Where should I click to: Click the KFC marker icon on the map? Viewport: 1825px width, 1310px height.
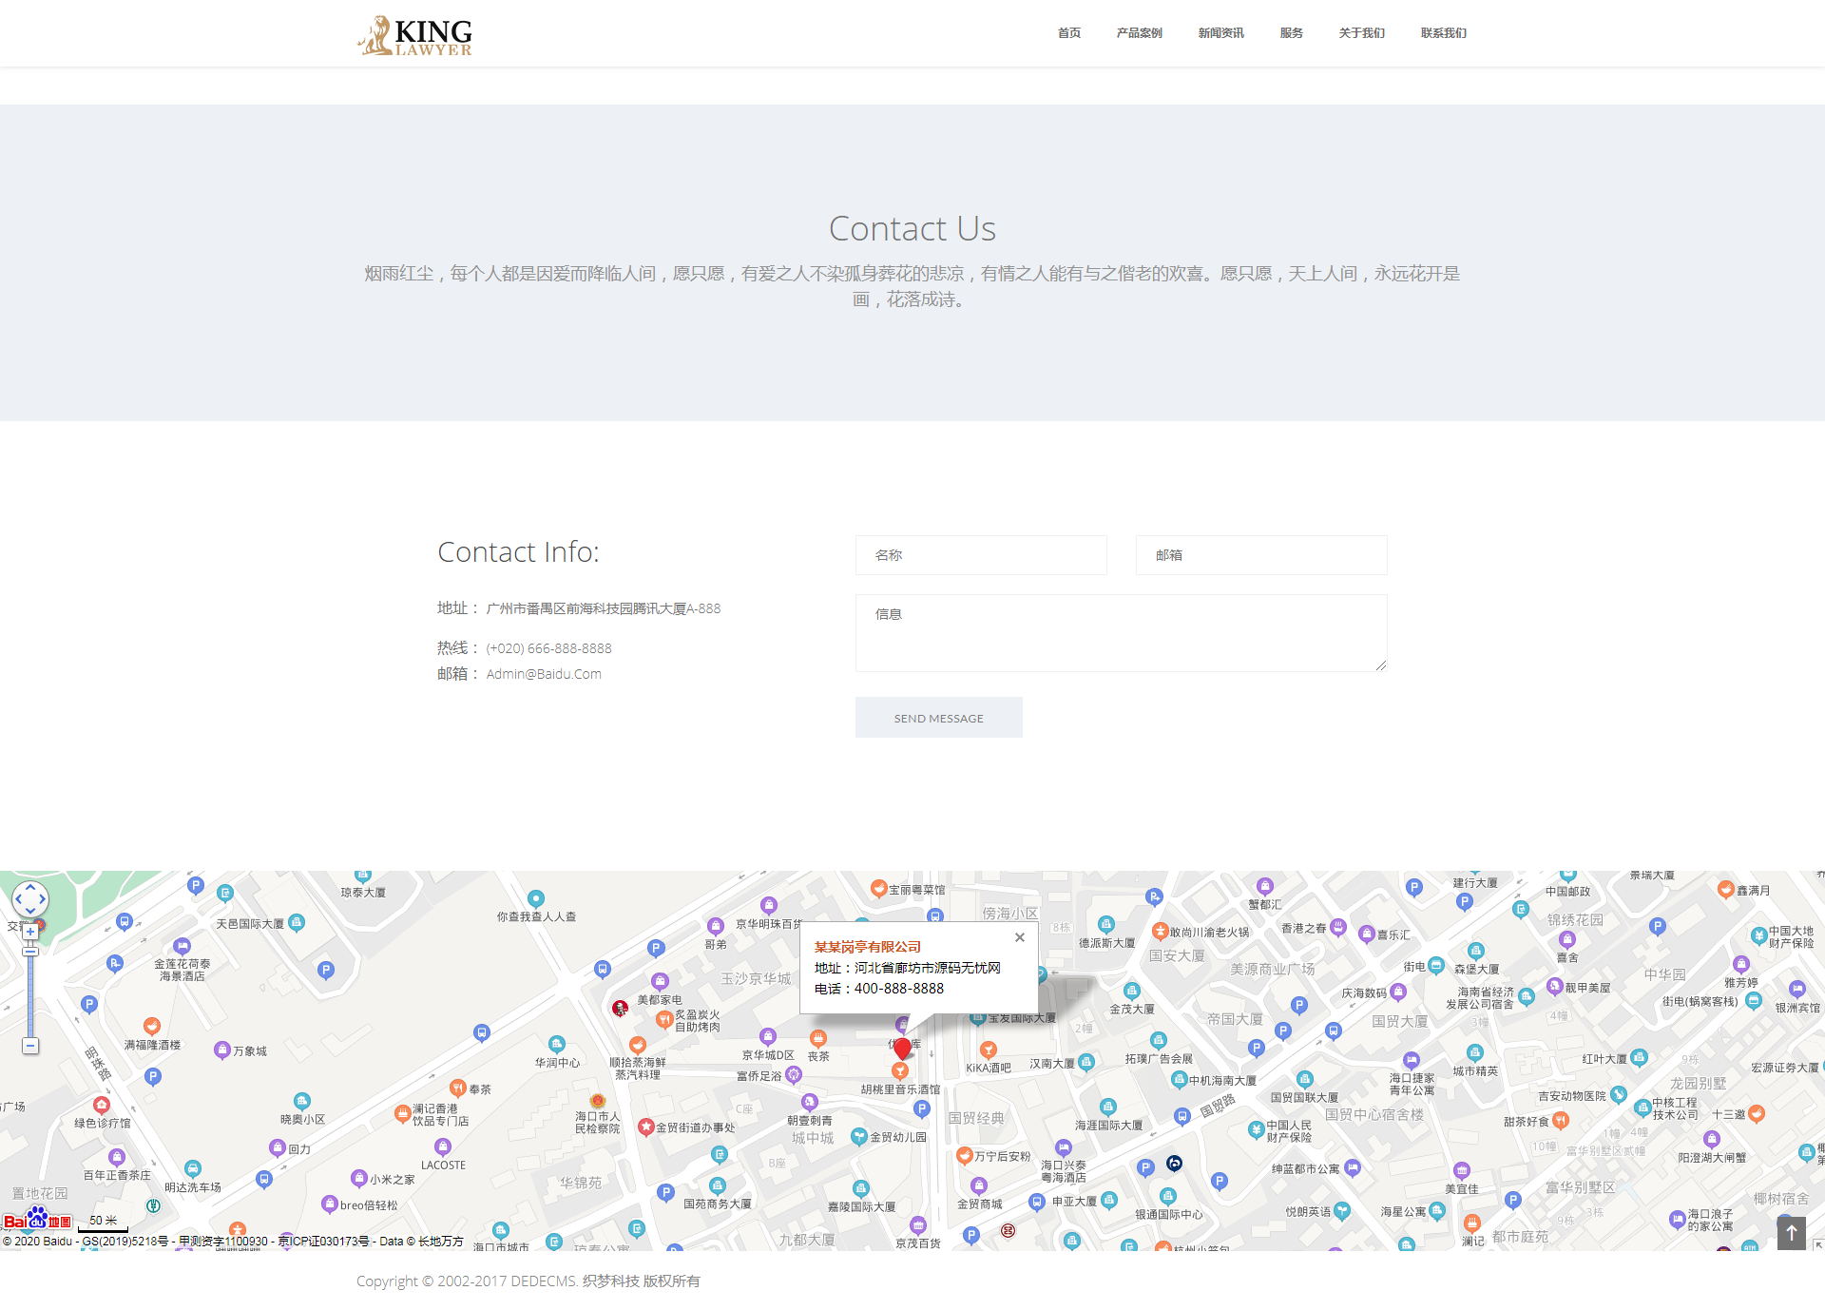point(620,1008)
